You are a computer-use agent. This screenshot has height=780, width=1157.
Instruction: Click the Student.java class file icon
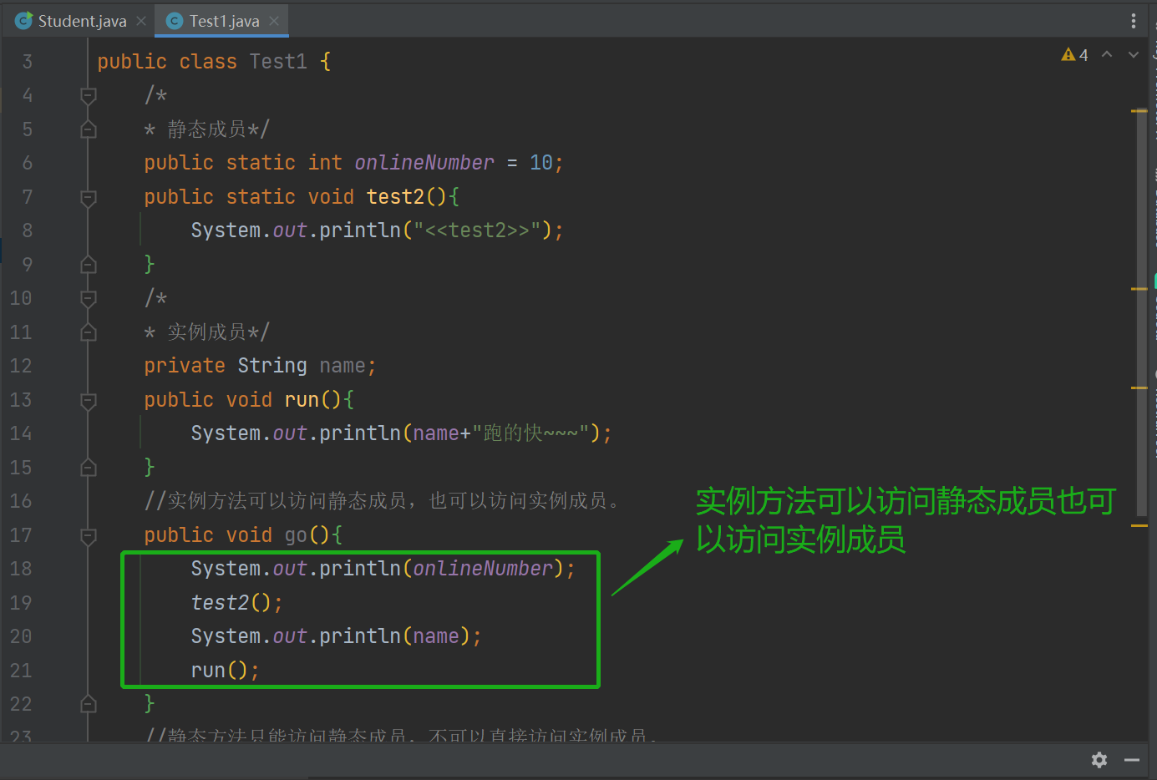click(x=23, y=21)
